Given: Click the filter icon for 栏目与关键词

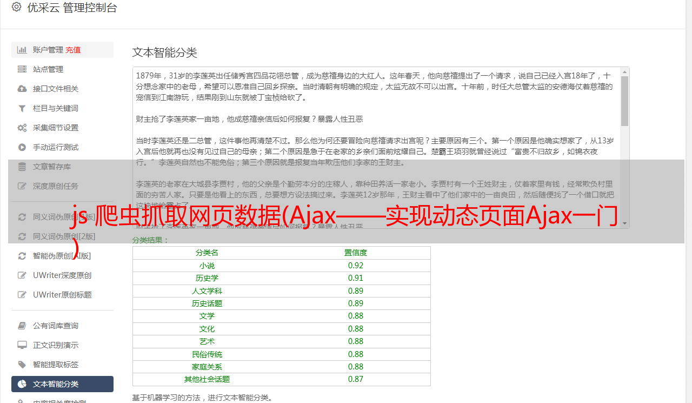Looking at the screenshot, I should click(22, 108).
